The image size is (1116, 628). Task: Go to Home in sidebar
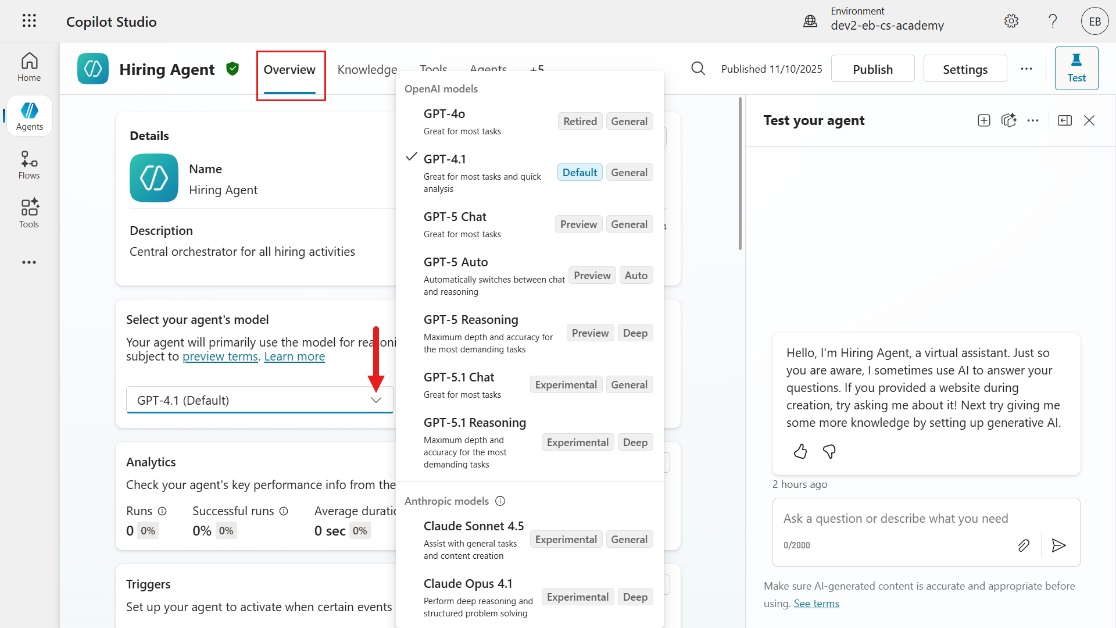pyautogui.click(x=29, y=67)
